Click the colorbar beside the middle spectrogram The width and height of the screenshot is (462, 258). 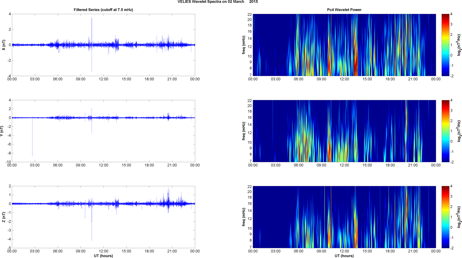pos(445,131)
